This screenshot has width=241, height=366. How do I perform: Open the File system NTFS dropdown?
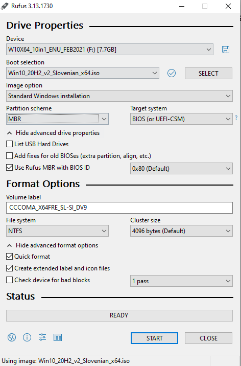click(x=57, y=231)
